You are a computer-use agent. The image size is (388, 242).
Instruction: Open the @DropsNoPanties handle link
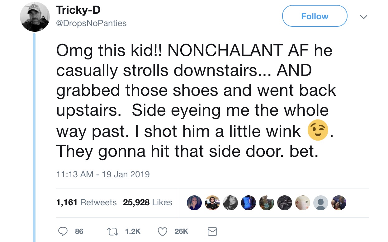point(91,23)
